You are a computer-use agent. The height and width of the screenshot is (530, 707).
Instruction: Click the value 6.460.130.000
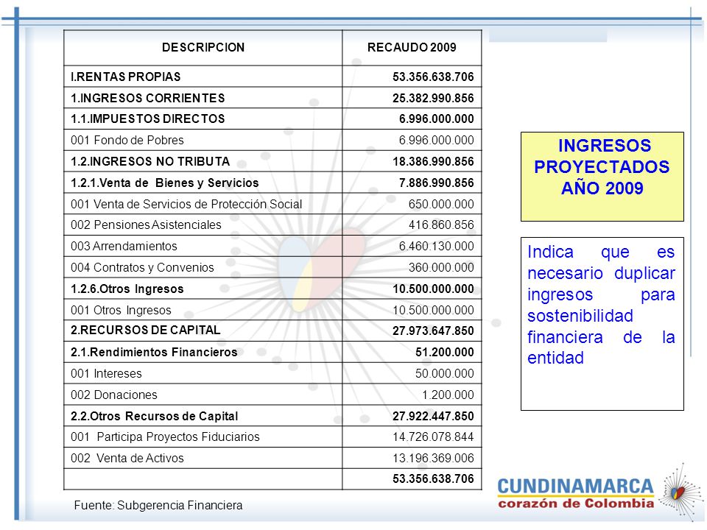436,246
